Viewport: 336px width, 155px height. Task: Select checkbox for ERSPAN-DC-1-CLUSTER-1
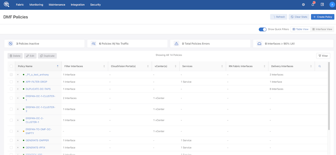pos(11,98)
